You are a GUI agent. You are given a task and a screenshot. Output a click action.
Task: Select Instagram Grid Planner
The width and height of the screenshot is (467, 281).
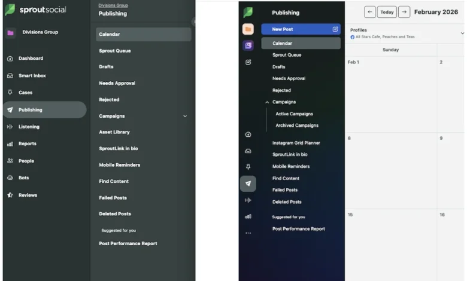(x=296, y=143)
